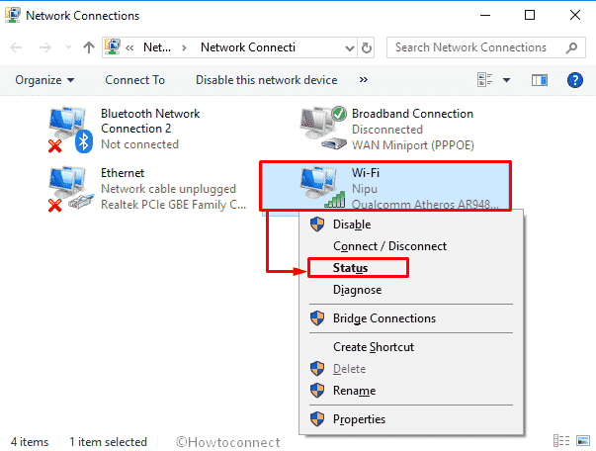This screenshot has height=451, width=596.
Task: Click the search magnifier icon
Action: (571, 47)
